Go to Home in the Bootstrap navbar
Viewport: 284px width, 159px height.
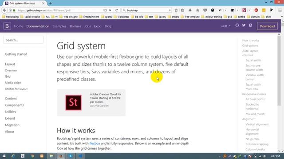click(x=19, y=26)
